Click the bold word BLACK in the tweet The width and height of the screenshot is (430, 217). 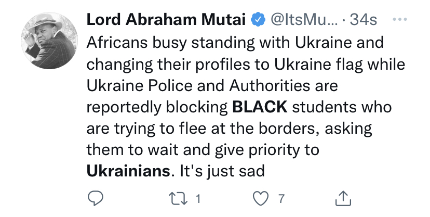coord(260,108)
